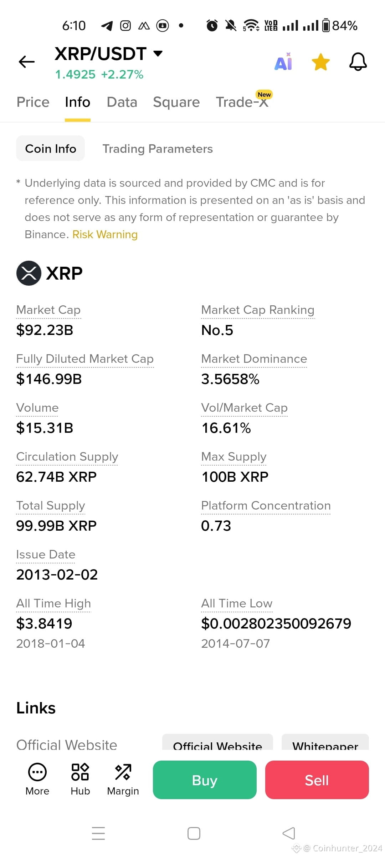Open the Square tab
The image size is (385, 857).
coord(176,102)
